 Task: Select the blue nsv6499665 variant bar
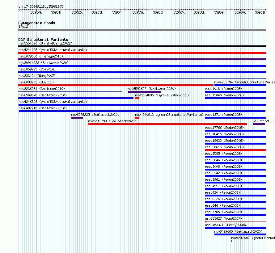(240, 234)
